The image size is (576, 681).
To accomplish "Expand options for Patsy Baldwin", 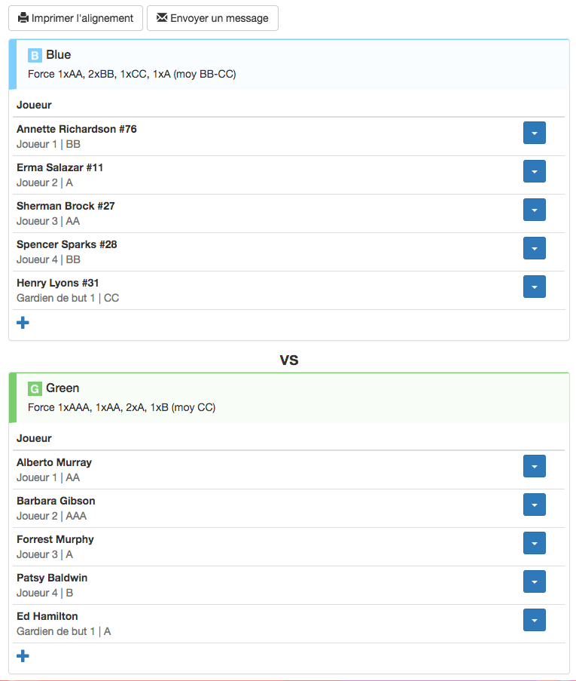I will click(x=535, y=581).
